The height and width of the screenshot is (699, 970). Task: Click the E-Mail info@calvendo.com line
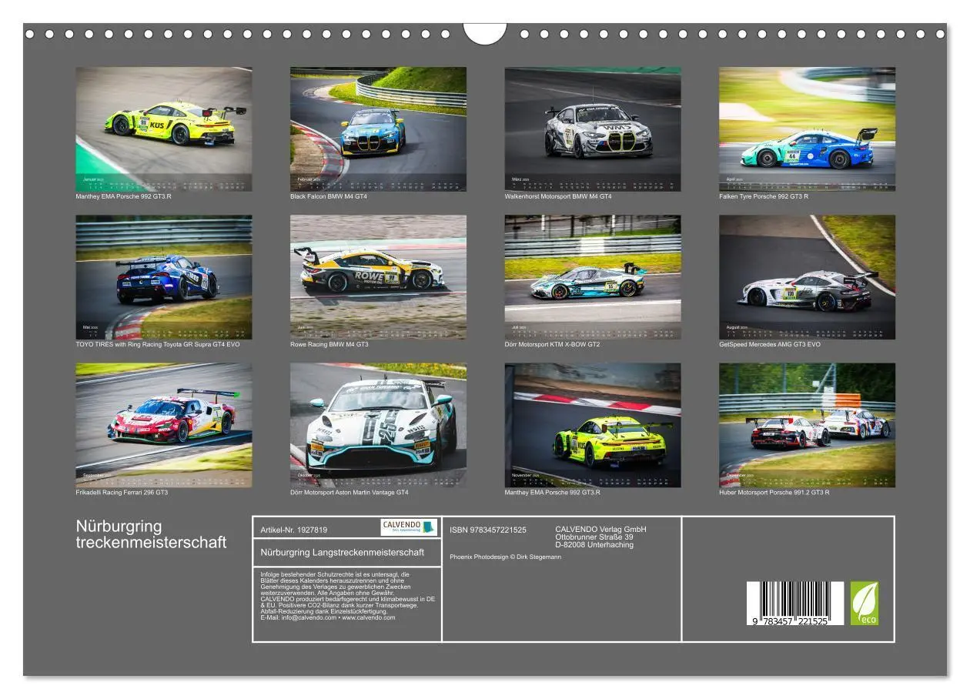(328, 617)
